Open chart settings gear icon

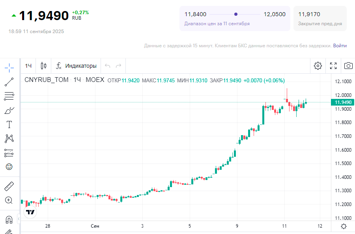[318, 66]
